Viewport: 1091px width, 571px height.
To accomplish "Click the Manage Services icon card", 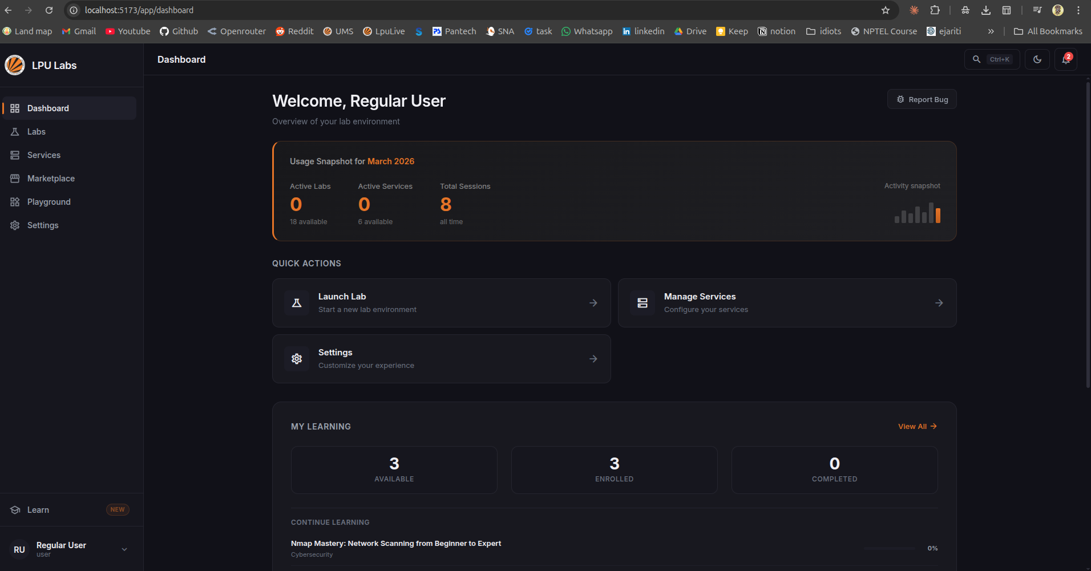I will point(641,303).
